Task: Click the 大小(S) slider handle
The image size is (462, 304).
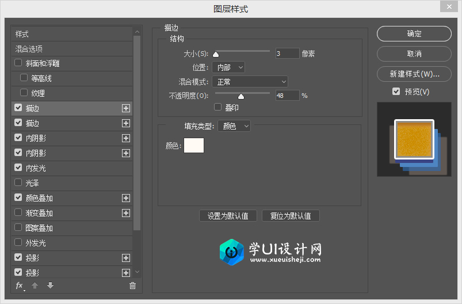Action: [x=216, y=54]
